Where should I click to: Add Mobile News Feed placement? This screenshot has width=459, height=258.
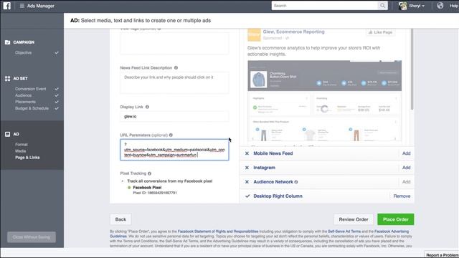click(x=407, y=153)
